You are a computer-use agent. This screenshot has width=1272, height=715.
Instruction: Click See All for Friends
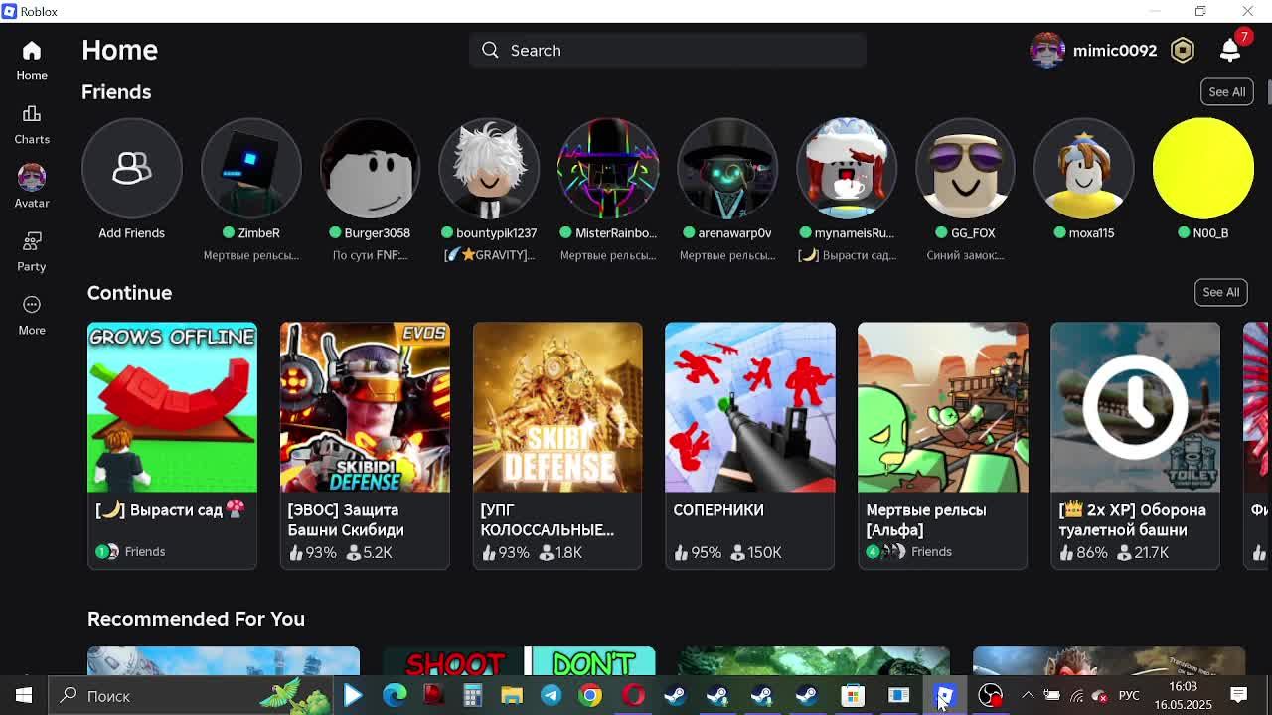click(1226, 91)
